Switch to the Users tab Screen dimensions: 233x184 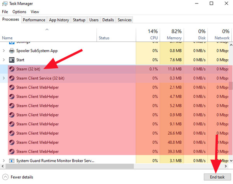(94, 20)
